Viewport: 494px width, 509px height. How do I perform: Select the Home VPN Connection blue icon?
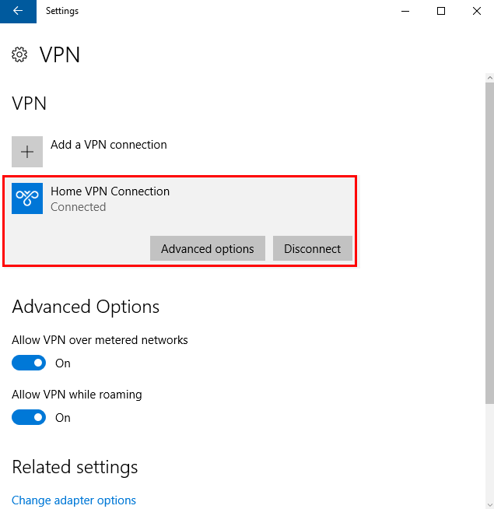tap(27, 199)
